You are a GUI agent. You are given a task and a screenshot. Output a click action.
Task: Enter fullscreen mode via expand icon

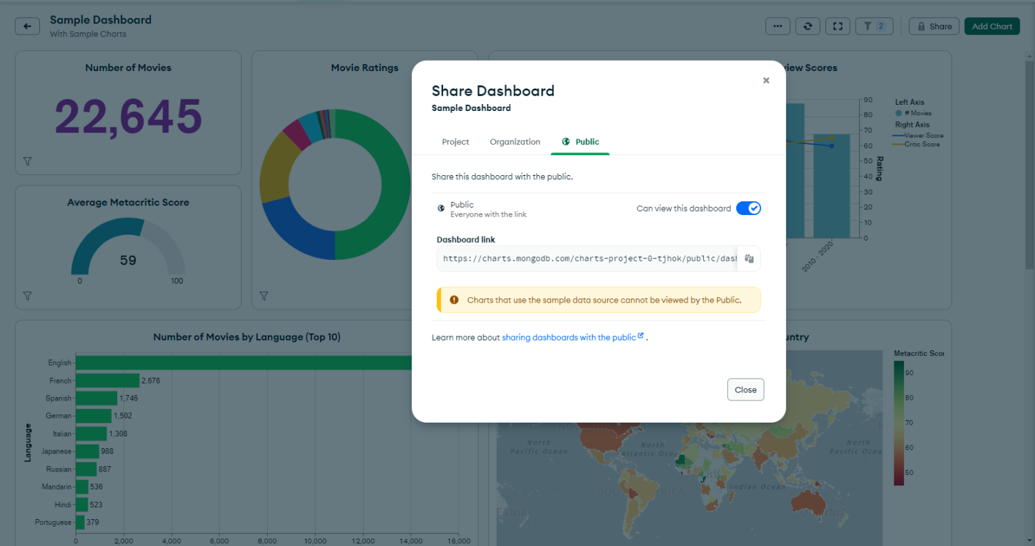tap(838, 26)
